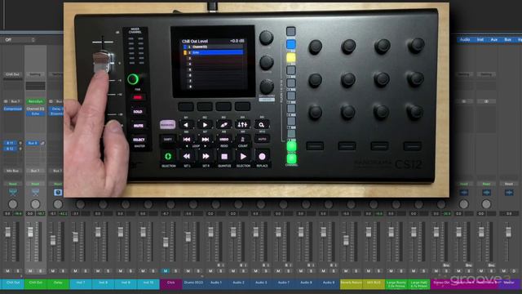Show Audio channel strips filter
Viewport: 522px width, 294px height.
(x=465, y=40)
